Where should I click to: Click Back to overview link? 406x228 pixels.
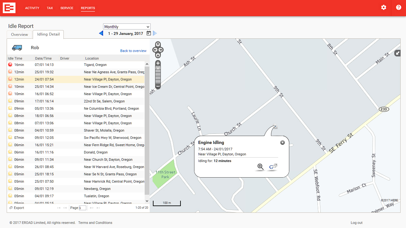[x=133, y=51]
